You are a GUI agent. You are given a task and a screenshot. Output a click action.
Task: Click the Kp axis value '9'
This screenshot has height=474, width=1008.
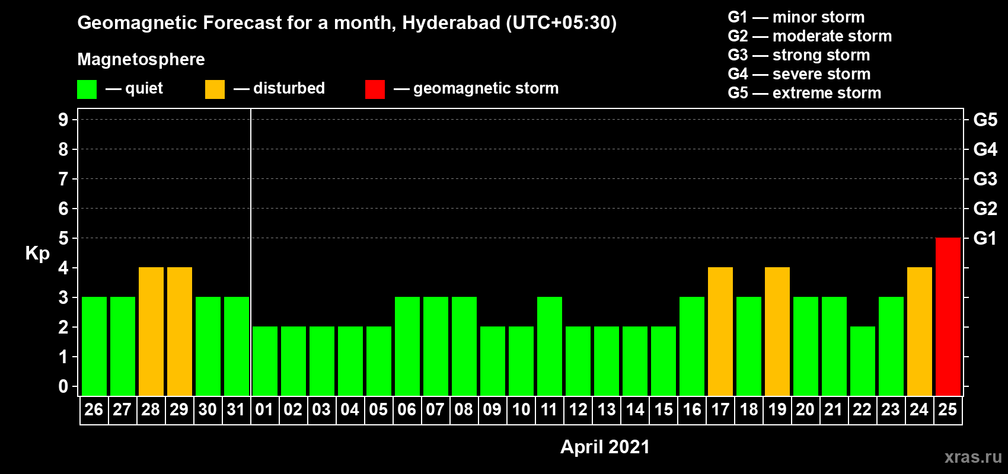(63, 120)
